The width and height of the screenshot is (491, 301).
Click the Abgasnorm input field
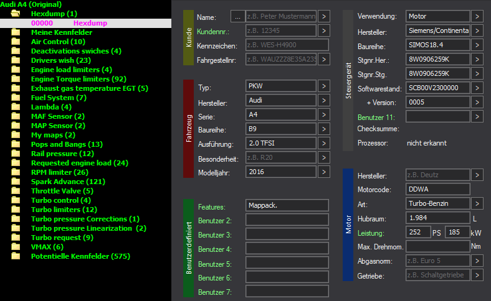tap(438, 261)
